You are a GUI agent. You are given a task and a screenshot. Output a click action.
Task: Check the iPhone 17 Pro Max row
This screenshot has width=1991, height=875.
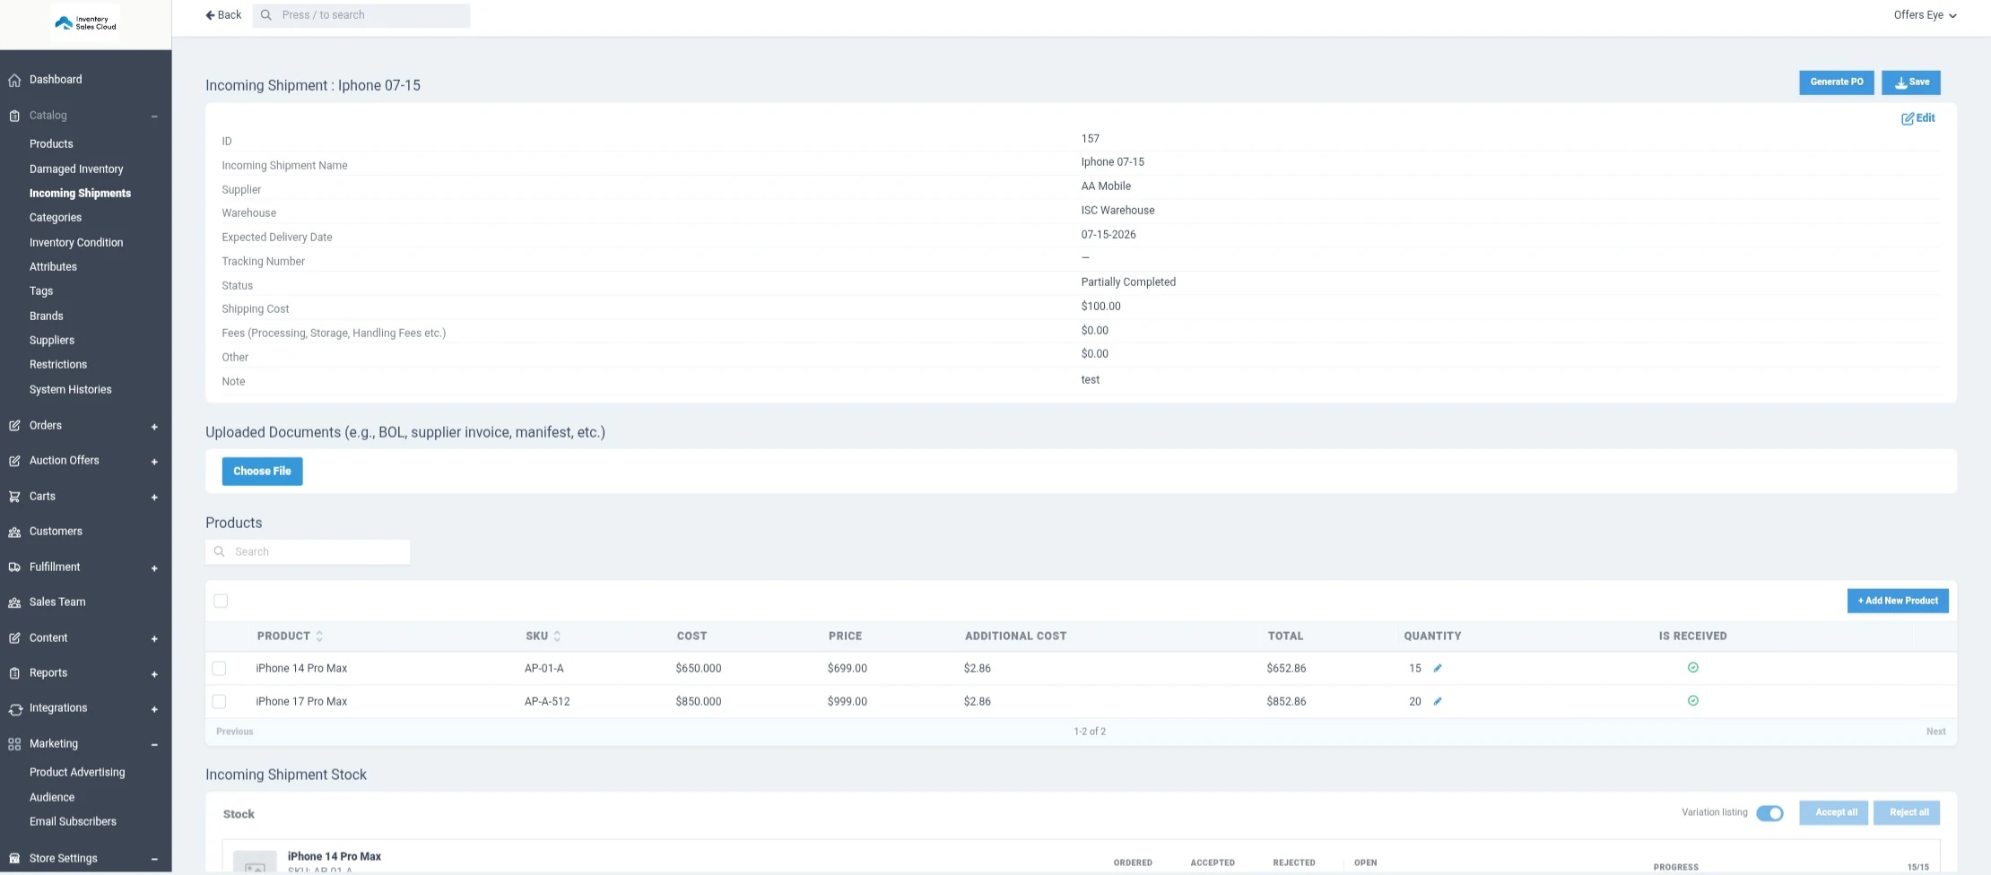click(x=219, y=702)
